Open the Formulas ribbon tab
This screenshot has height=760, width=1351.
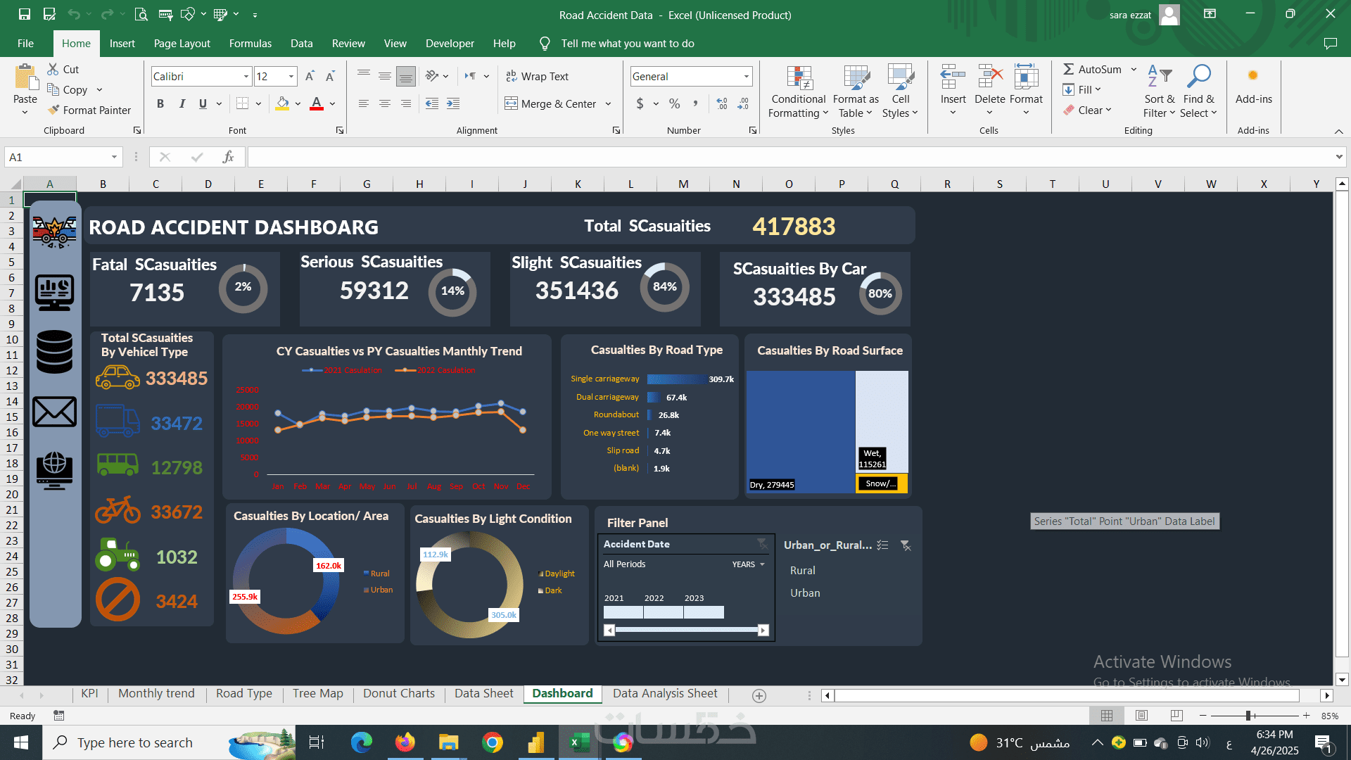point(250,44)
